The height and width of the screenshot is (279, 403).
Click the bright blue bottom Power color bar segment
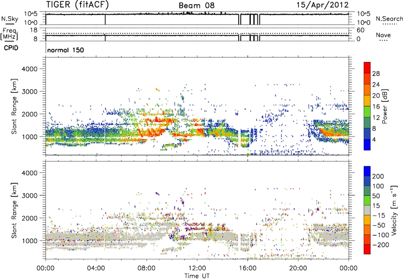pos(367,145)
